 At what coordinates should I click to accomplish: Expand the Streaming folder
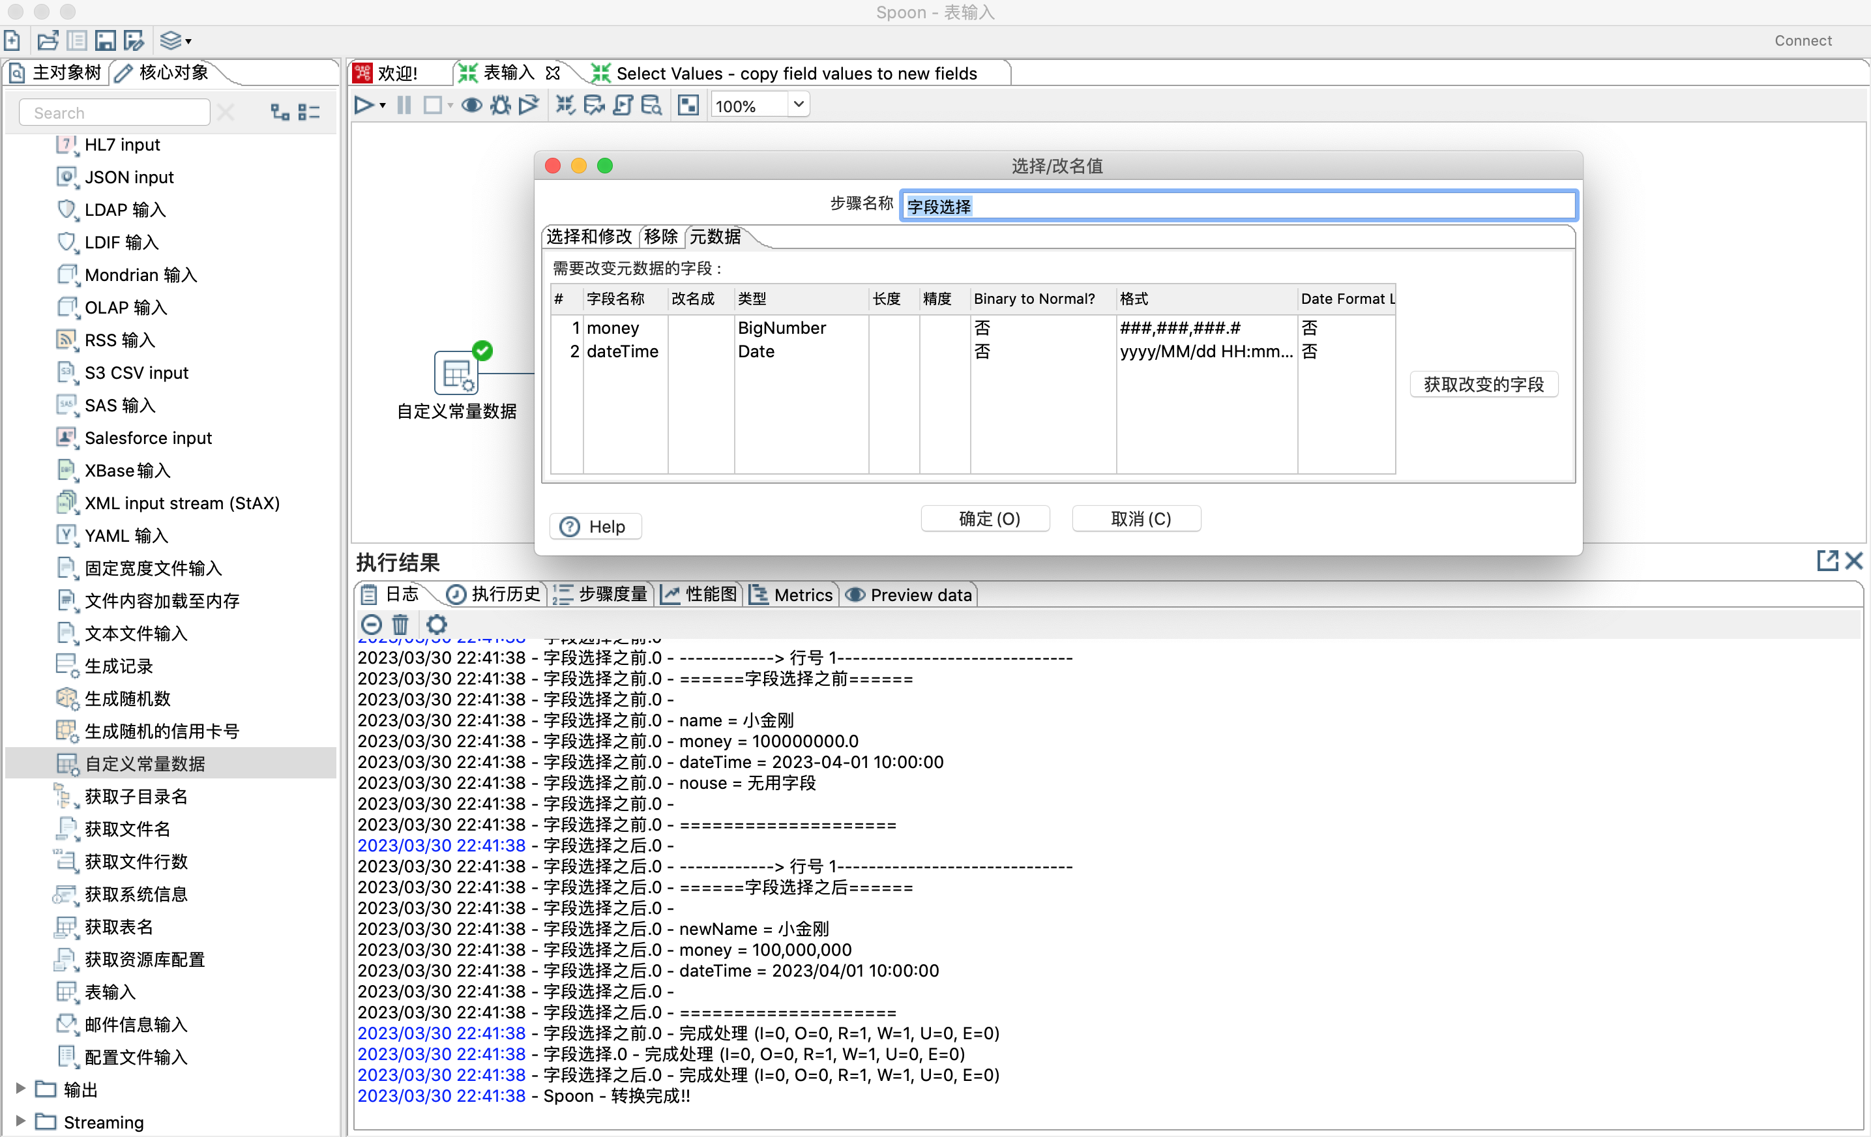tap(20, 1121)
